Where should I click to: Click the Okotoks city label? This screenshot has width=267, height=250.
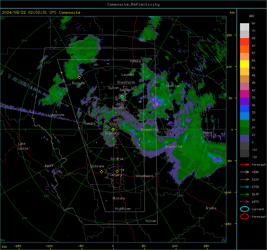[x=119, y=198]
